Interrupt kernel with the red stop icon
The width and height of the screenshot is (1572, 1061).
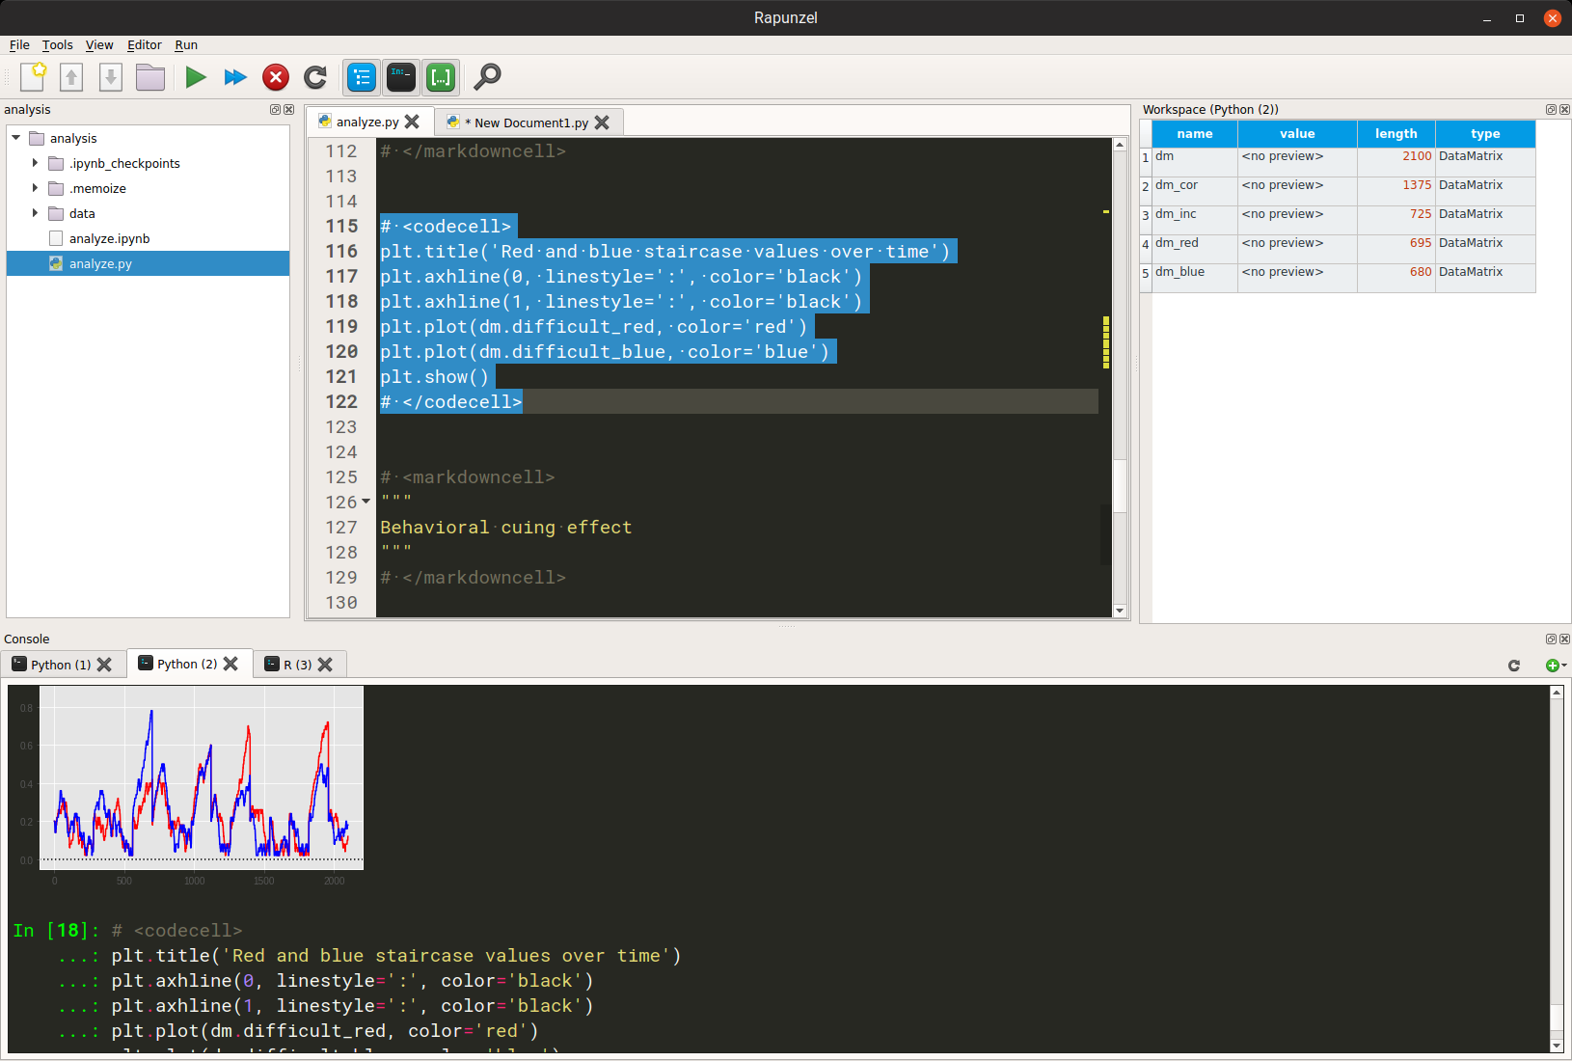(x=276, y=77)
